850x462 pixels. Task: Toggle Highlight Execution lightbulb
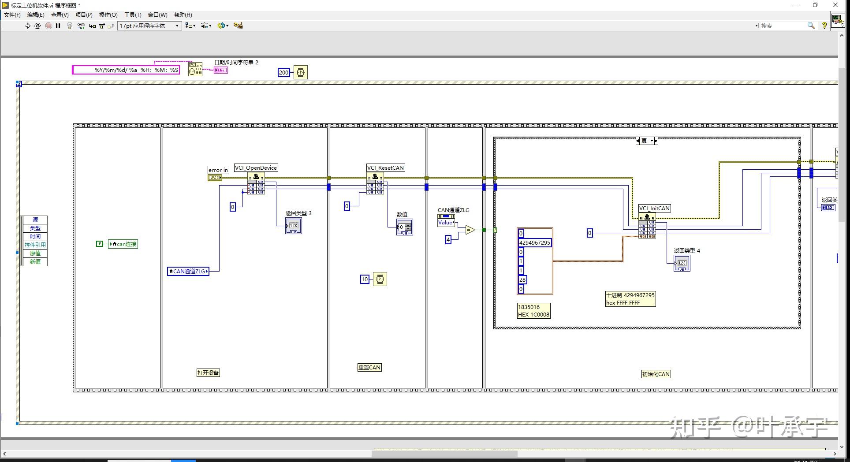tap(69, 26)
